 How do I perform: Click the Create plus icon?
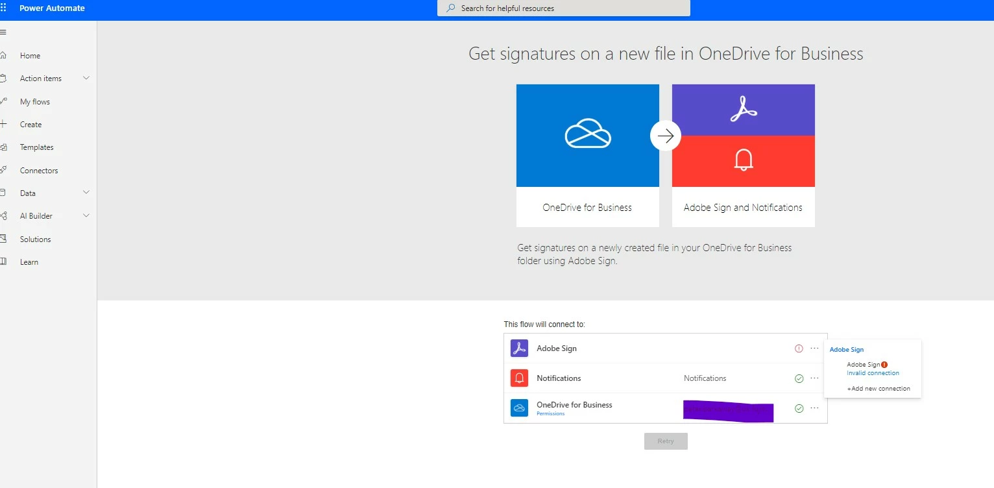coord(3,124)
